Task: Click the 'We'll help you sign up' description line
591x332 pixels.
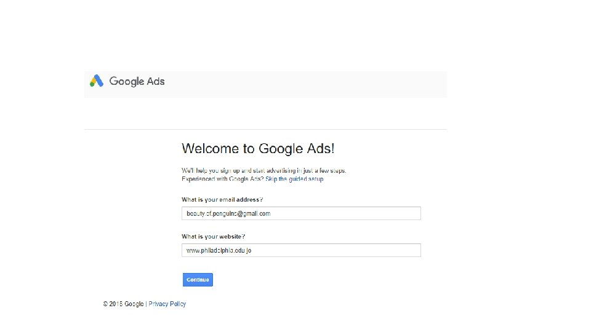Action: point(264,170)
